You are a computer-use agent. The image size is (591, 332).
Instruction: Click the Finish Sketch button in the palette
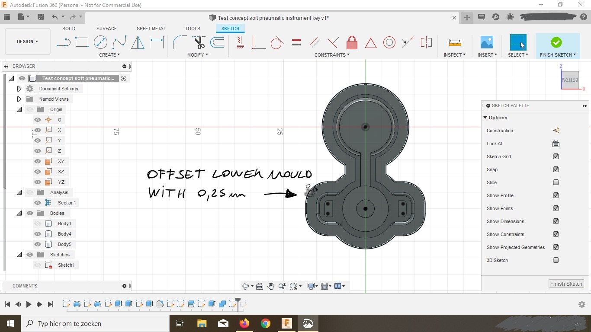click(x=566, y=284)
